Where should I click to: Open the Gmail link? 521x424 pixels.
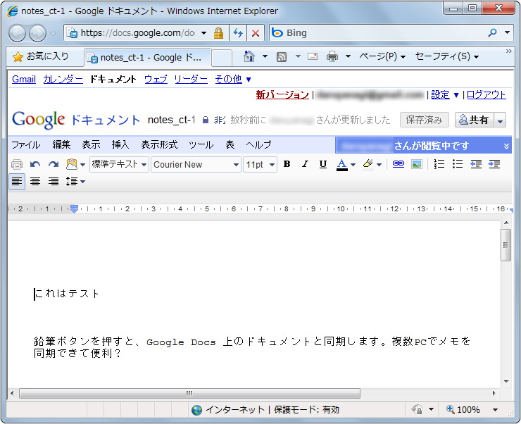[x=24, y=79]
